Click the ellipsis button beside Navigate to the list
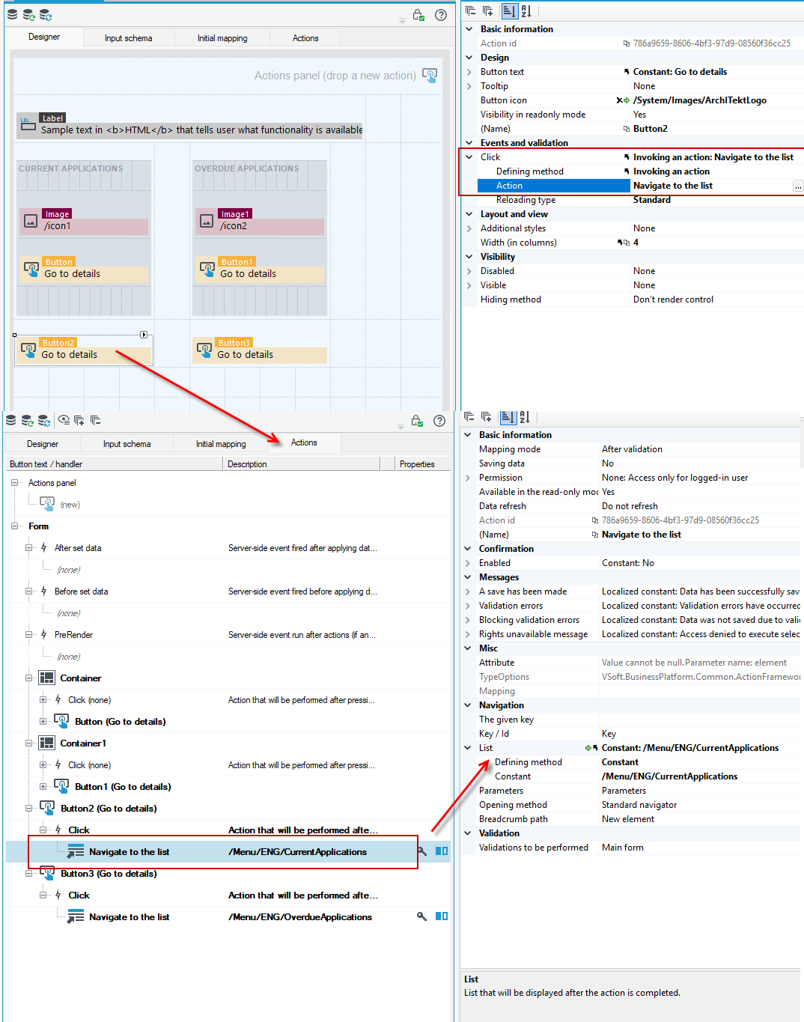Viewport: 804px width, 1022px height. [x=798, y=186]
